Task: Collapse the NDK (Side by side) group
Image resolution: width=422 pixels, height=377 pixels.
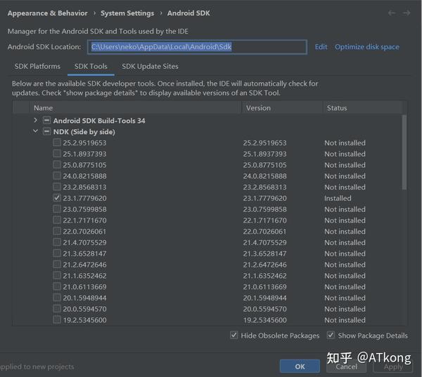Action: 36,132
